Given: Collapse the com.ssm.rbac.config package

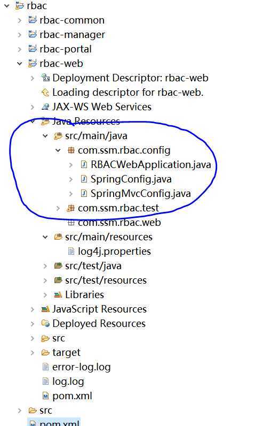Looking at the screenshot, I should click(x=58, y=150).
